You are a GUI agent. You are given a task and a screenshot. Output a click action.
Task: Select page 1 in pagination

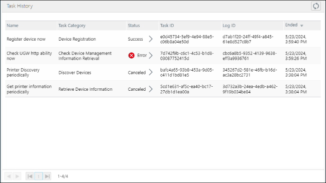39,176
